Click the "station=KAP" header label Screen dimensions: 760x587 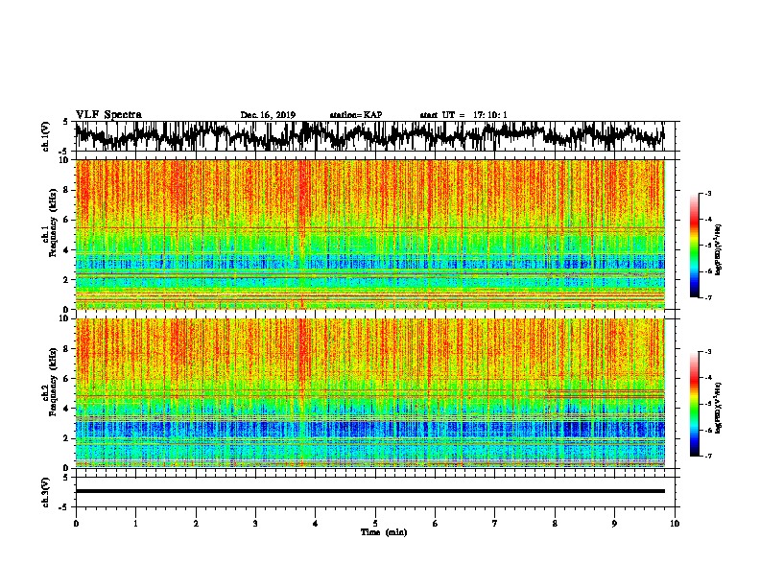[x=356, y=115]
